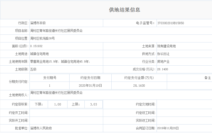
Task: Click the 行政区 value 淄博市本级
Action: 38,23
